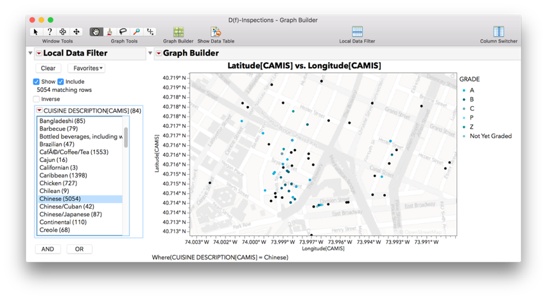Select the hand grabber tool
The image size is (547, 299).
[96, 32]
